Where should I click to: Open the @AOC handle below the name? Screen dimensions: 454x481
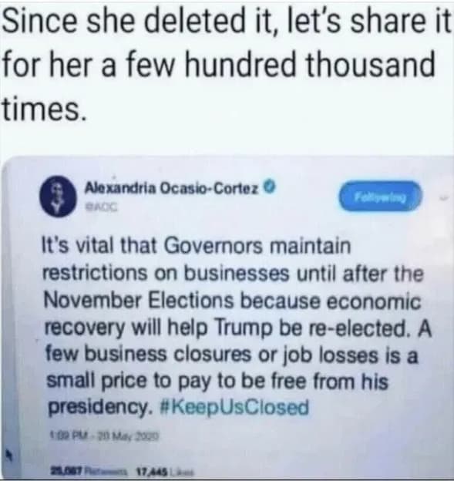click(x=101, y=207)
